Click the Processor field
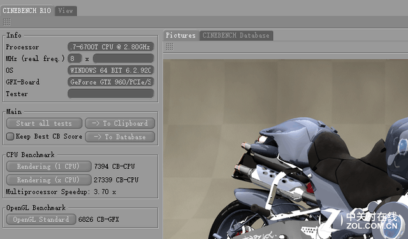 [x=110, y=47]
